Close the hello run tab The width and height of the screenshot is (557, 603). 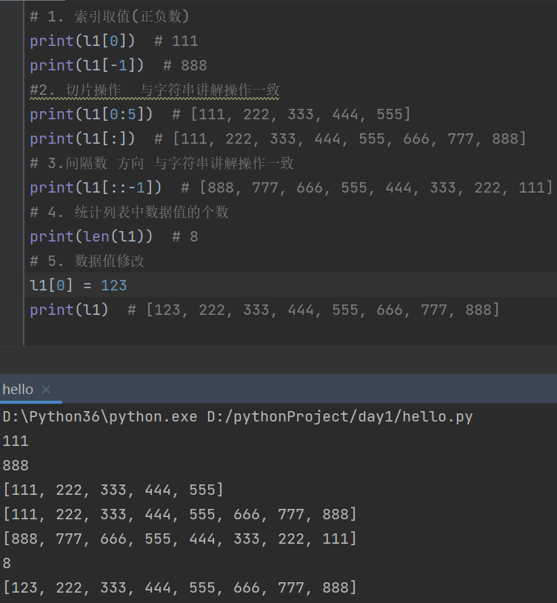(x=46, y=390)
